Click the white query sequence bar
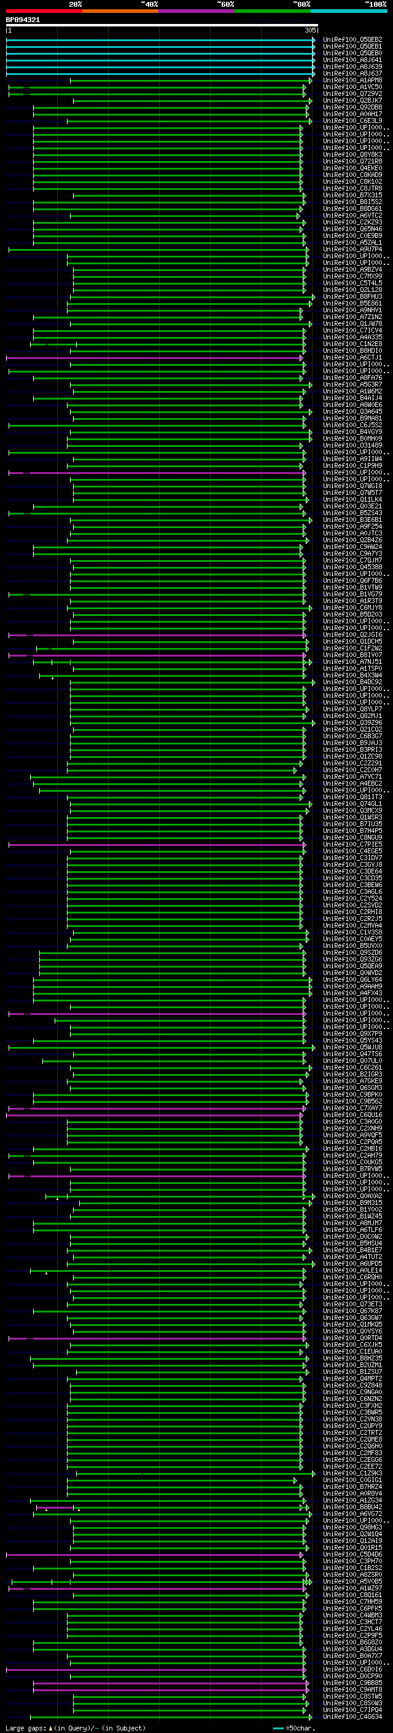 [162, 26]
